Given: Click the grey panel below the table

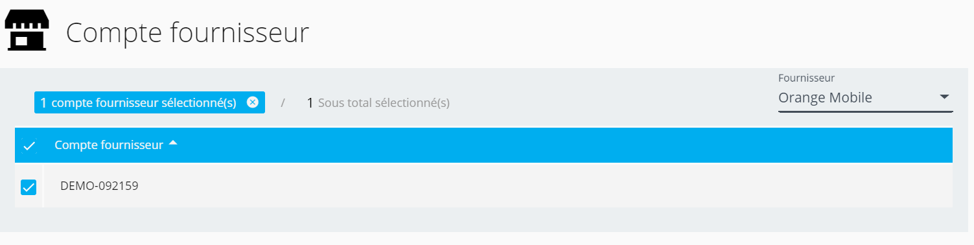Looking at the screenshot, I should 486,220.
